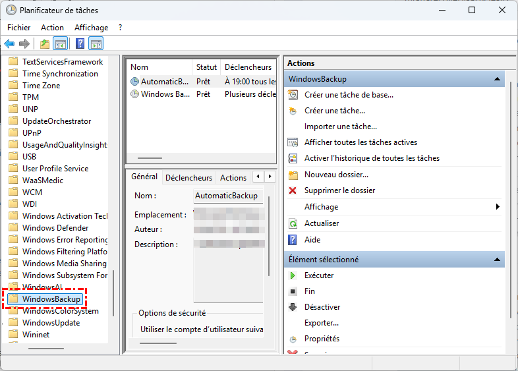The height and width of the screenshot is (371, 518).
Task: Toggle the action pane toolbar icon
Action: tap(96, 43)
